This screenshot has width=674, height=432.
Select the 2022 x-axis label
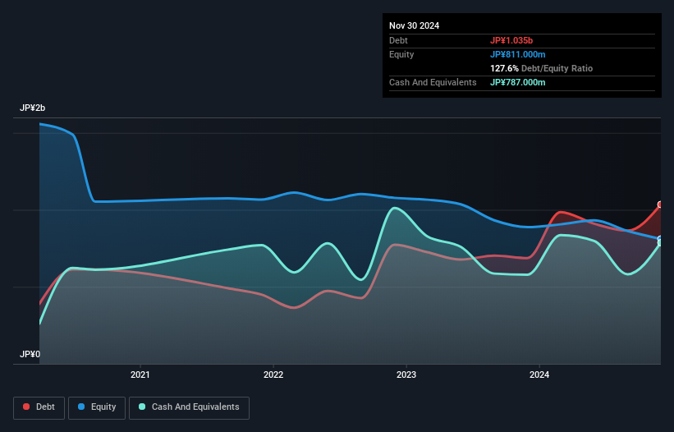tap(273, 375)
